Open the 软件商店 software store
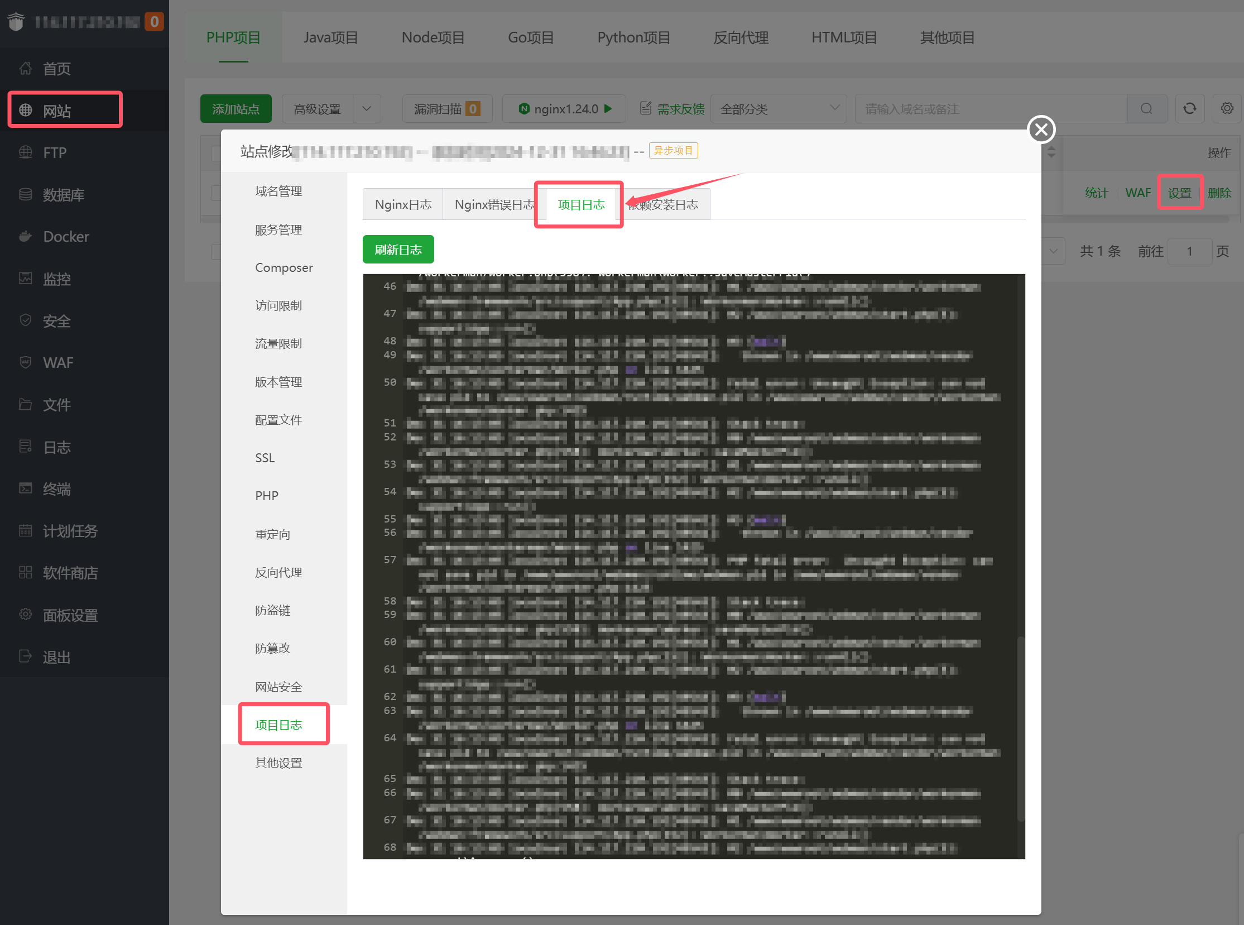 pos(70,572)
